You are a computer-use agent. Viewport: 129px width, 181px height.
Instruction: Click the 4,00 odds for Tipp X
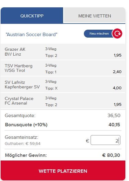pyautogui.click(x=117, y=88)
